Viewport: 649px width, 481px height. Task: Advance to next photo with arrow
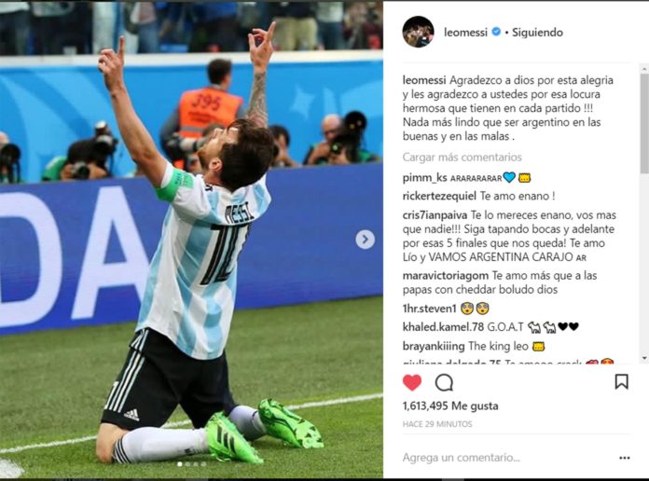tap(366, 240)
